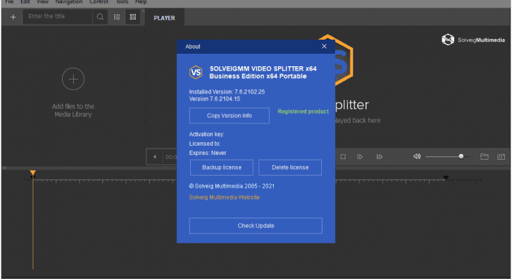This screenshot has width=512, height=279.
Task: Select the PLAYER tab
Action: 164,18
